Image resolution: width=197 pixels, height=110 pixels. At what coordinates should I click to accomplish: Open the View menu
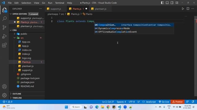point(36,3)
